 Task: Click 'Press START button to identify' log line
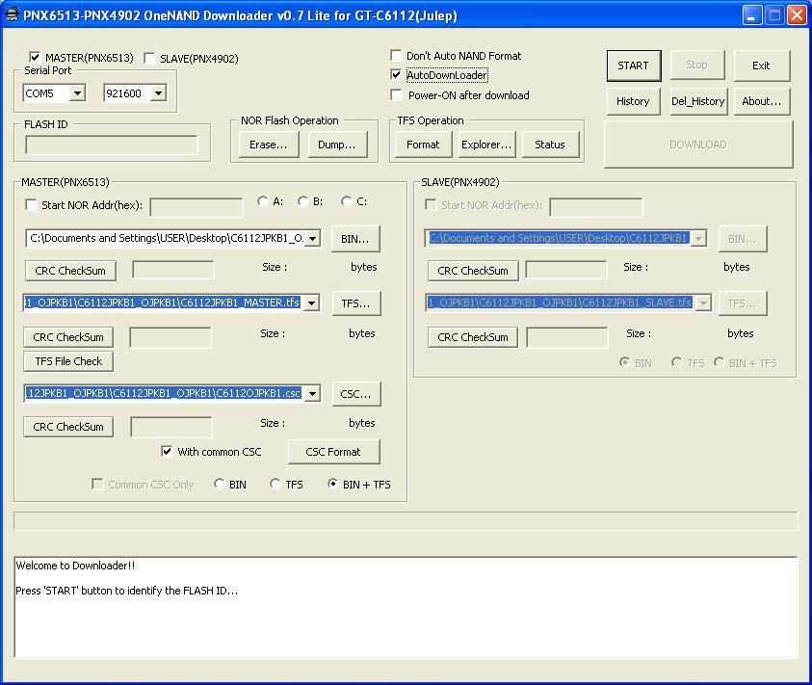click(x=126, y=591)
